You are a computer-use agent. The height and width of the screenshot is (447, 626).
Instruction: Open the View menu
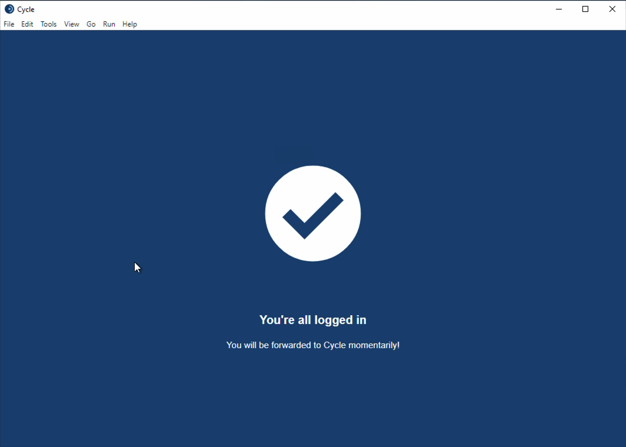[71, 24]
